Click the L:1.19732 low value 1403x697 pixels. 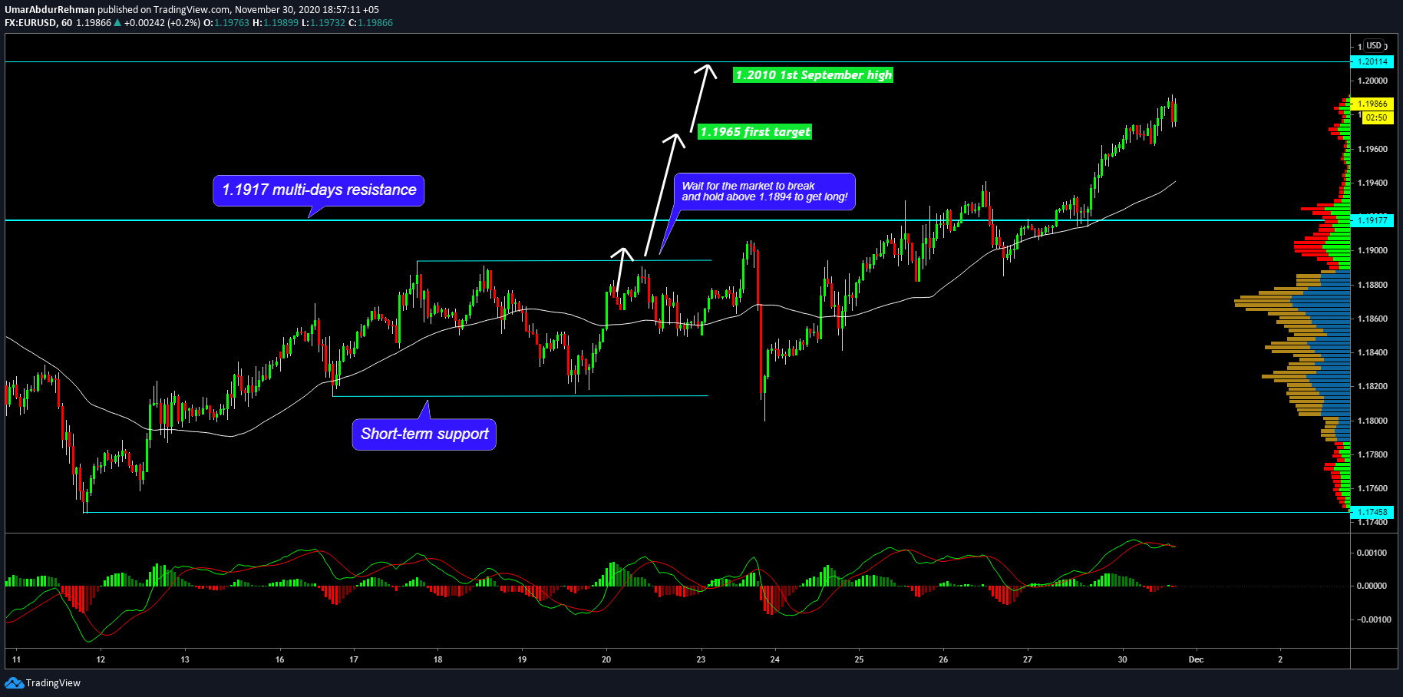click(323, 23)
